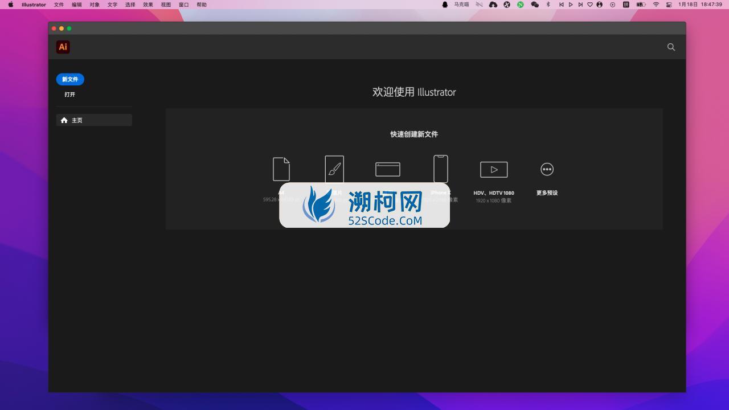
Task: Open the 效果 menu
Action: 148,5
